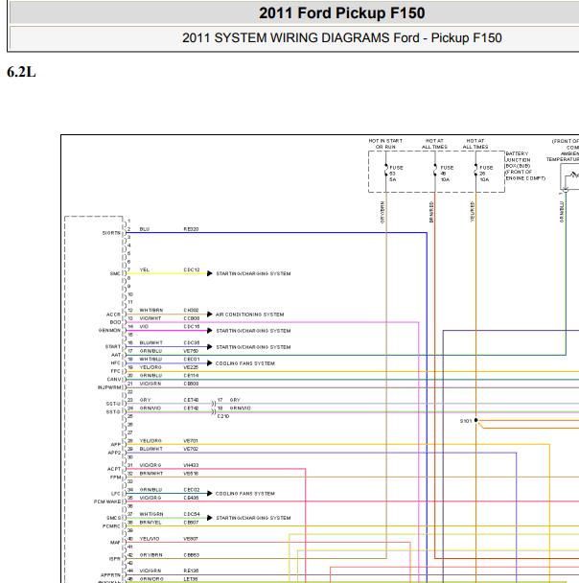Viewport: 579px width, 583px height.
Task: Click the '2011 Ford Pickup F150' title
Action: pyautogui.click(x=341, y=13)
